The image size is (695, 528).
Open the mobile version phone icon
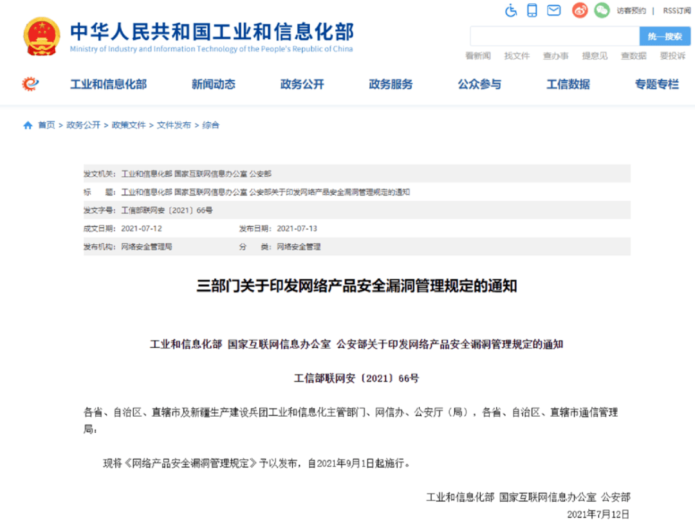(x=532, y=10)
